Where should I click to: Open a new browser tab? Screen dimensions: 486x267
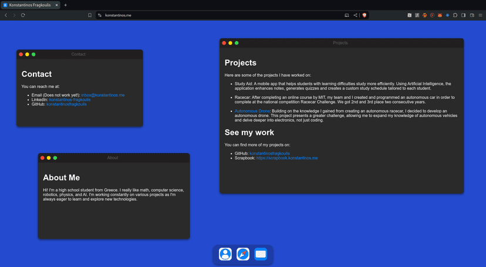[x=65, y=5]
